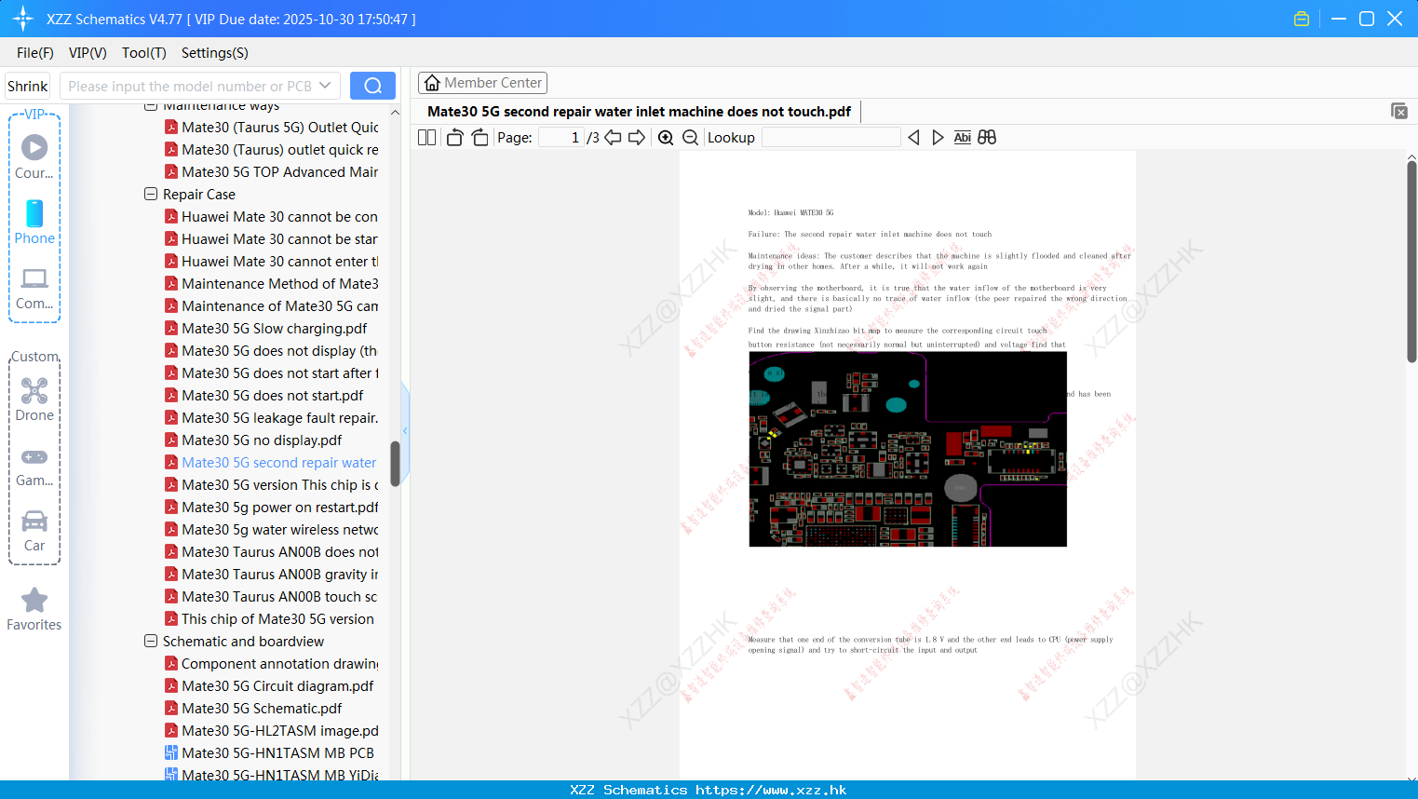Open Mate30 5G does not display item
Screen dimensions: 1418x799
pyautogui.click(x=272, y=351)
